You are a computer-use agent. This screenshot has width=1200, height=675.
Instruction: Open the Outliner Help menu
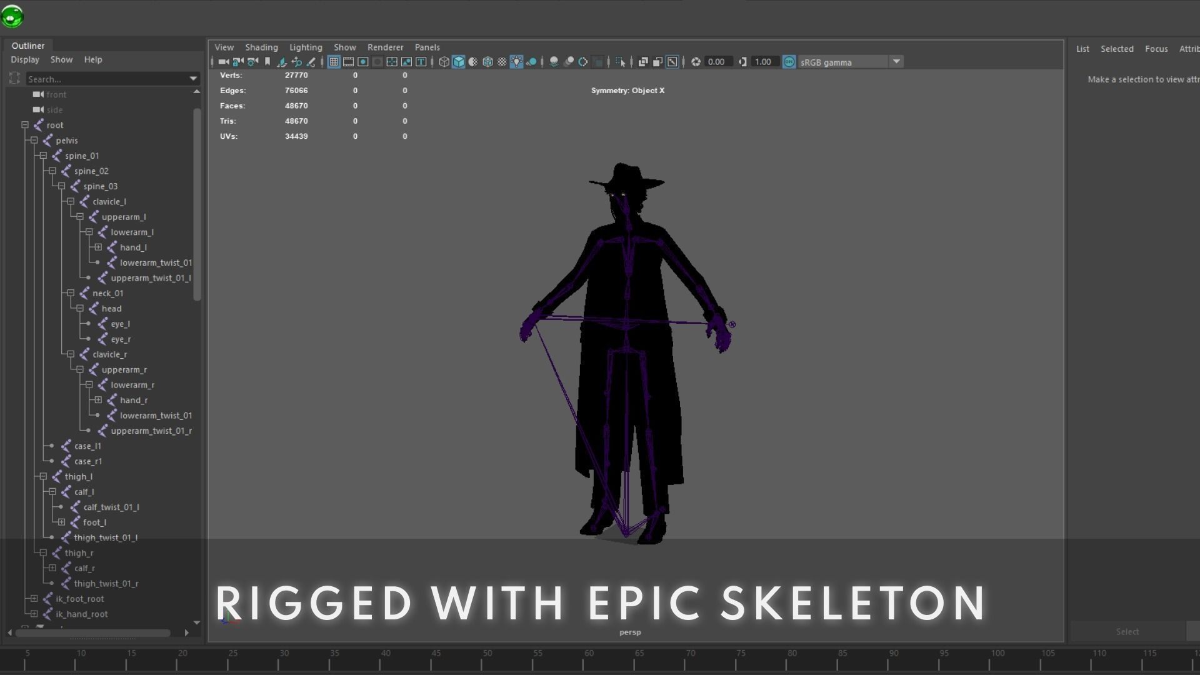(93, 59)
